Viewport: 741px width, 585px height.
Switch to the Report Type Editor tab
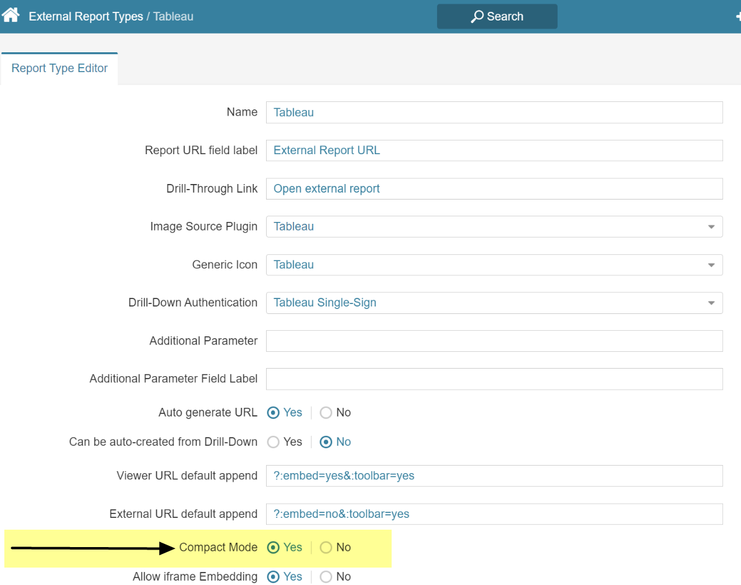coord(59,68)
